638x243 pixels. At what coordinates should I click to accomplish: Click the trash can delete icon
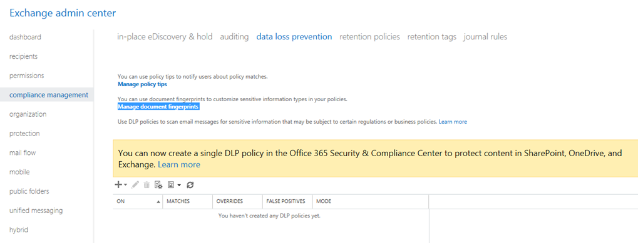tap(147, 185)
